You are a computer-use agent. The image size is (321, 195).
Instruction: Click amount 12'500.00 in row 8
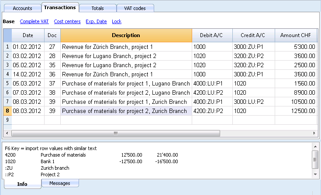(x=296, y=111)
